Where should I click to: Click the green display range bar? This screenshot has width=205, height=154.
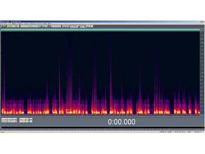coord(100,30)
